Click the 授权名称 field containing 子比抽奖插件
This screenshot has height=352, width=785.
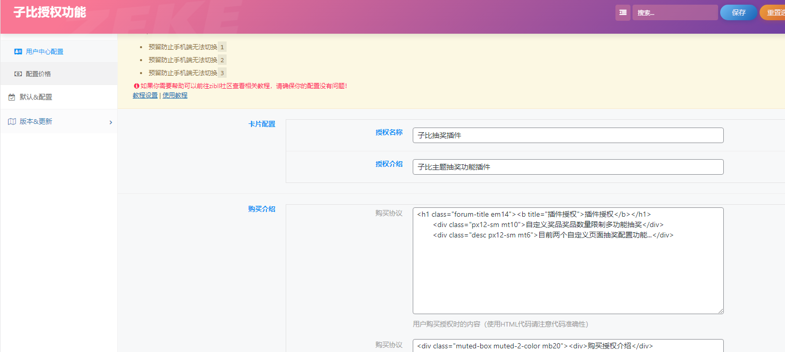[x=568, y=135]
